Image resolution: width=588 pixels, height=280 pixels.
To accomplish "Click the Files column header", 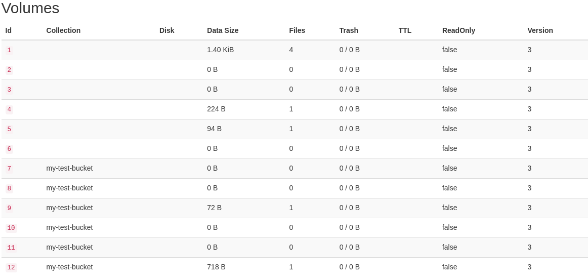I will point(297,30).
